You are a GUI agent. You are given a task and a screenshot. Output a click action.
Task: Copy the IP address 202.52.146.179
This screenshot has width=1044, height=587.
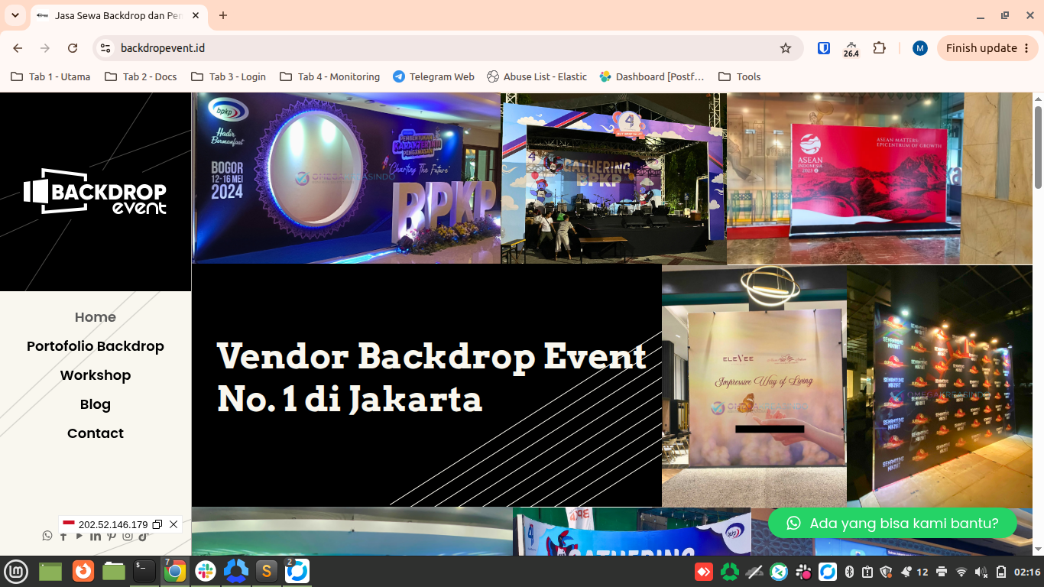click(157, 524)
